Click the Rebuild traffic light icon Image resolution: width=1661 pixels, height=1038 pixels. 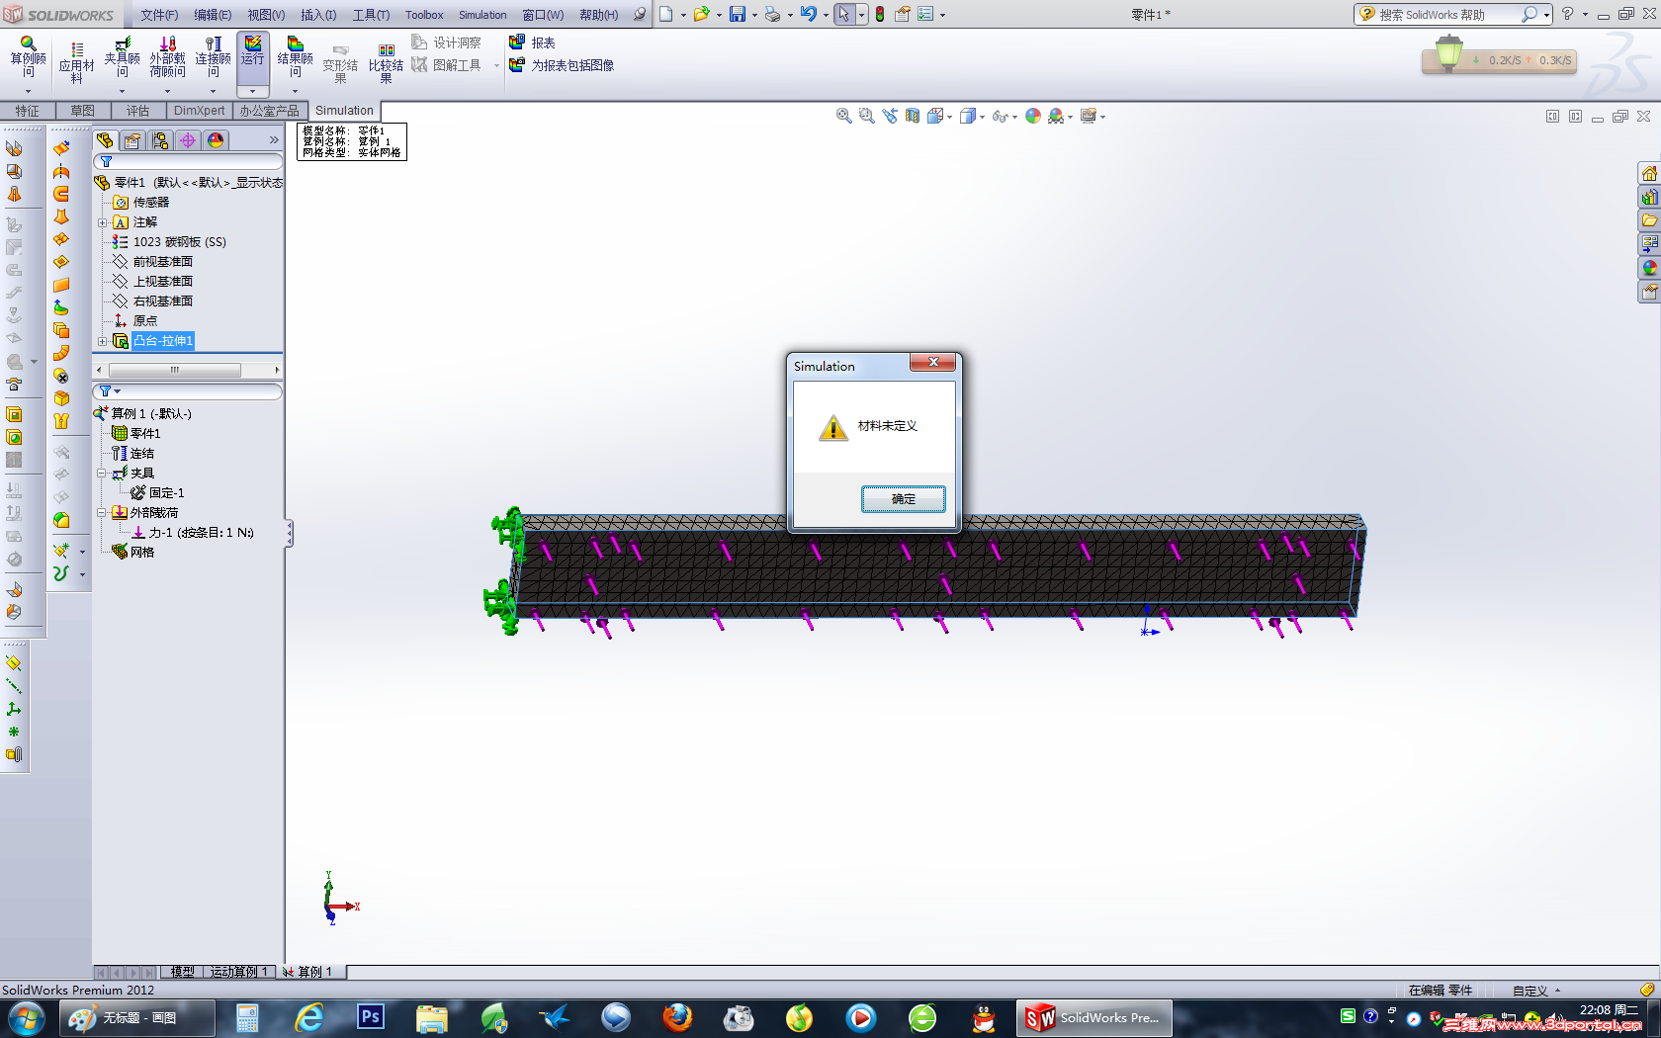coord(880,14)
